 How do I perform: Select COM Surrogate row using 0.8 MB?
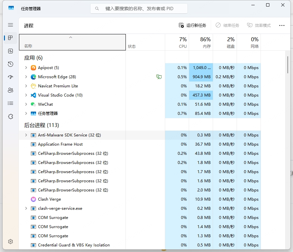[x=140, y=218]
